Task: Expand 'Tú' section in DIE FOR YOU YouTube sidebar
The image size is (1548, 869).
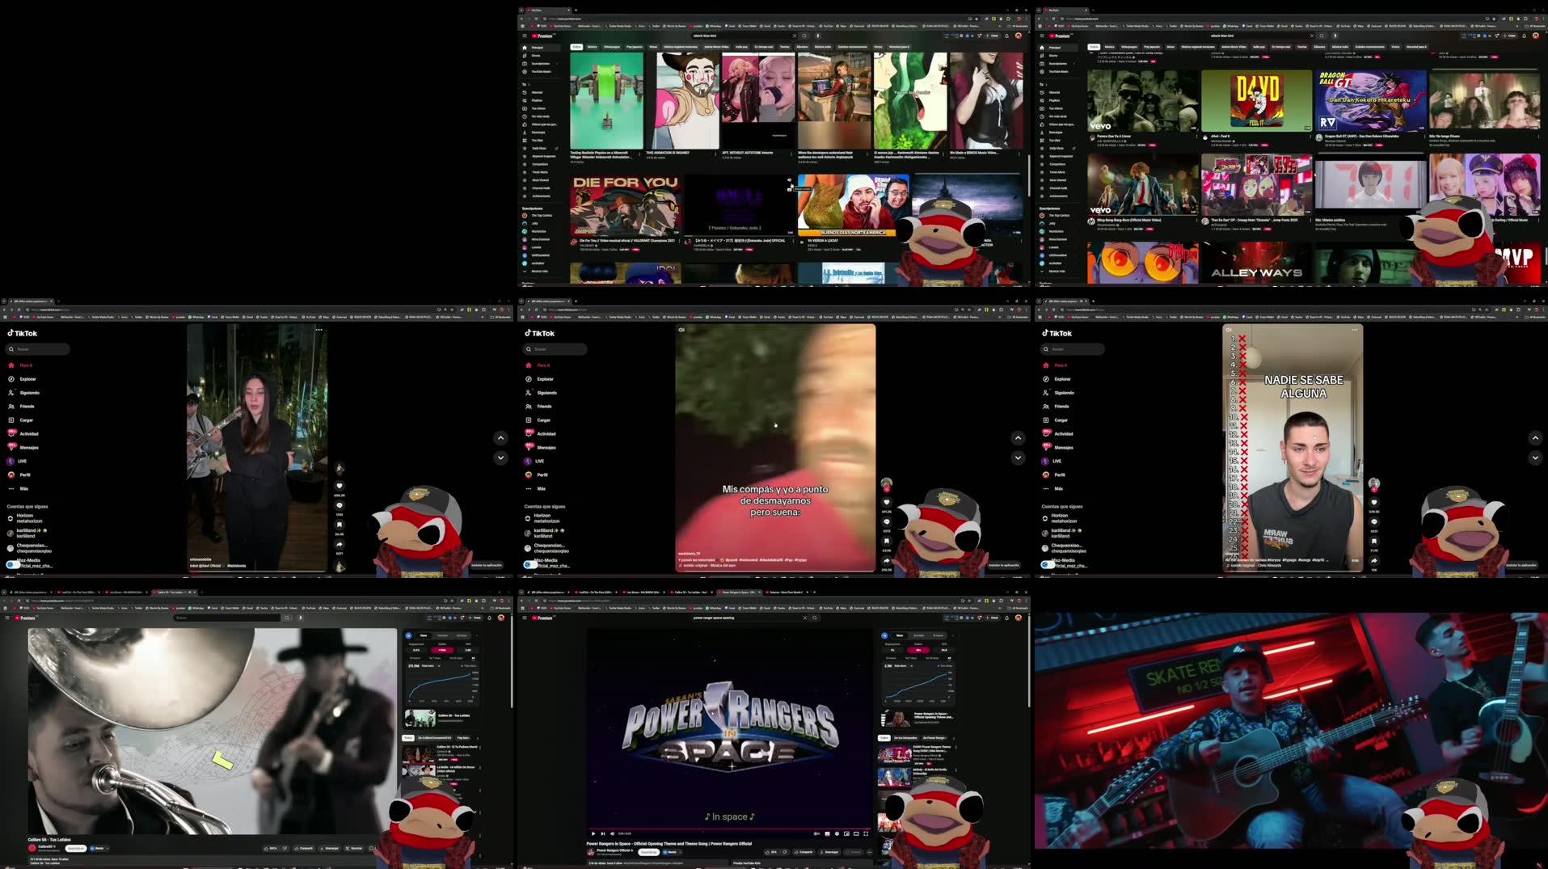Action: 525,84
